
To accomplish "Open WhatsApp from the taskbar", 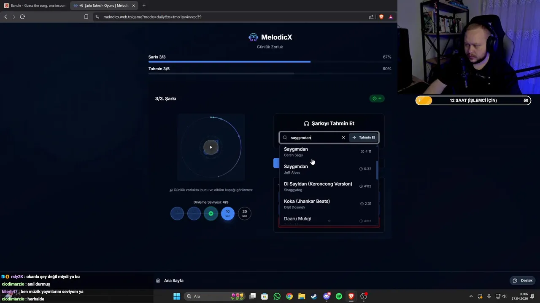I will click(277, 296).
